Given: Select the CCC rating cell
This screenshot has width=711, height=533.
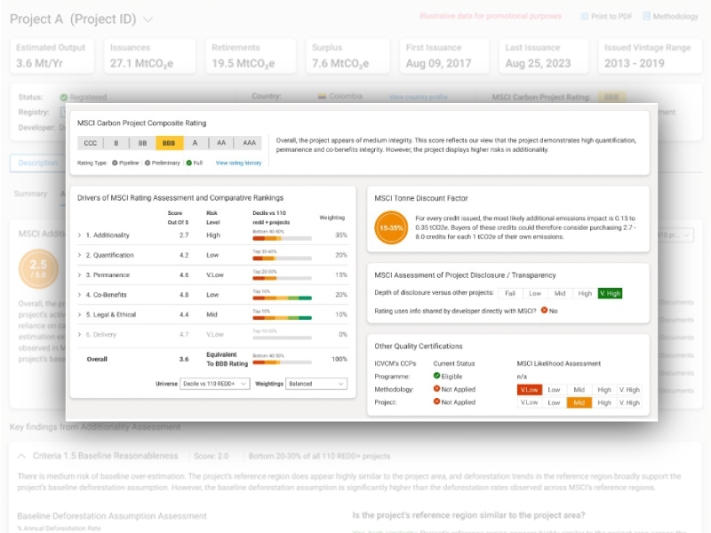Looking at the screenshot, I should click(91, 143).
